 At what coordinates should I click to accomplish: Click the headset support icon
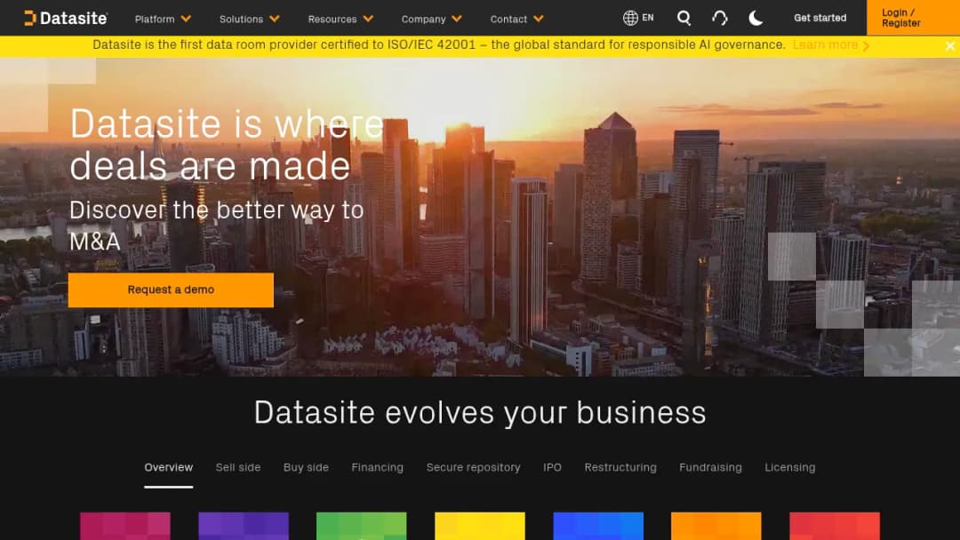pyautogui.click(x=720, y=19)
